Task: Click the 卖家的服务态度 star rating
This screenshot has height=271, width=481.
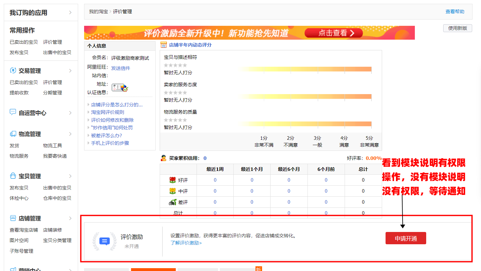Action: coord(175,93)
